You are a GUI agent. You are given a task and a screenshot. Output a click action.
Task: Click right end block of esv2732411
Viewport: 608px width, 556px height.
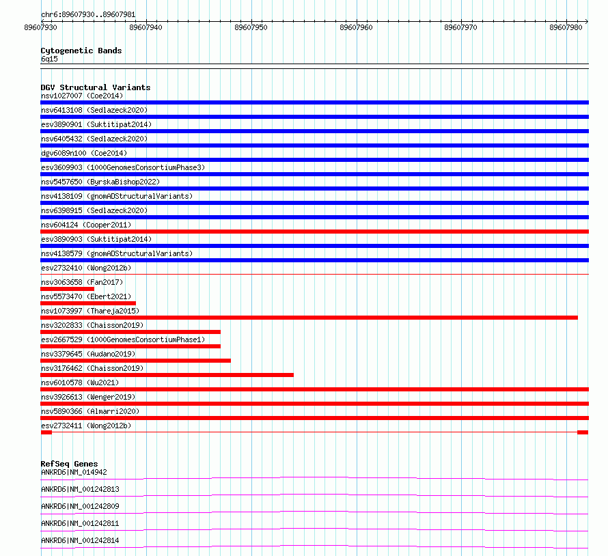click(x=583, y=432)
